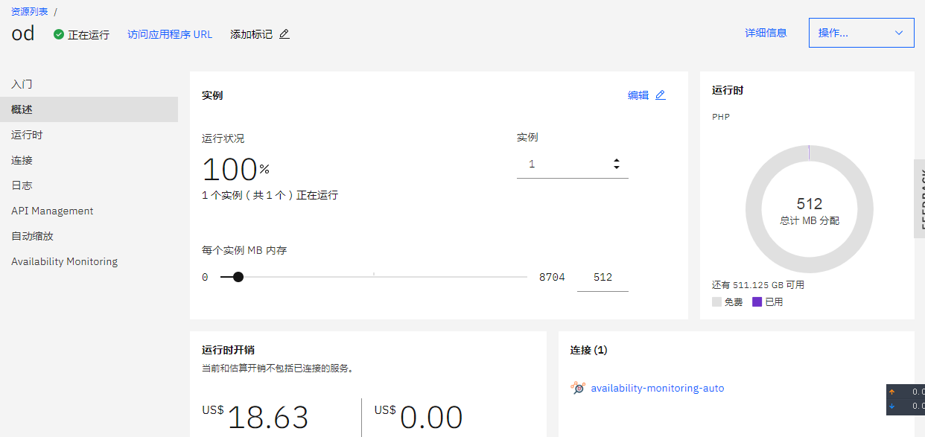The width and height of the screenshot is (925, 437).
Task: Click the FEEDBACK side tab
Action: [x=919, y=198]
